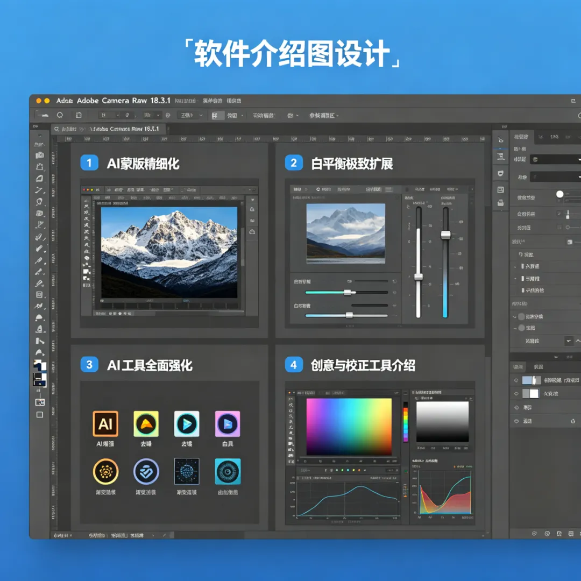
Task: Click the document rotate icon in the options bar
Action: [x=79, y=115]
